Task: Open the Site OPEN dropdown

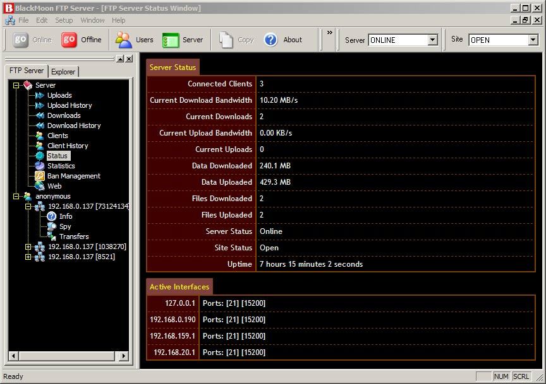Action: 533,40
